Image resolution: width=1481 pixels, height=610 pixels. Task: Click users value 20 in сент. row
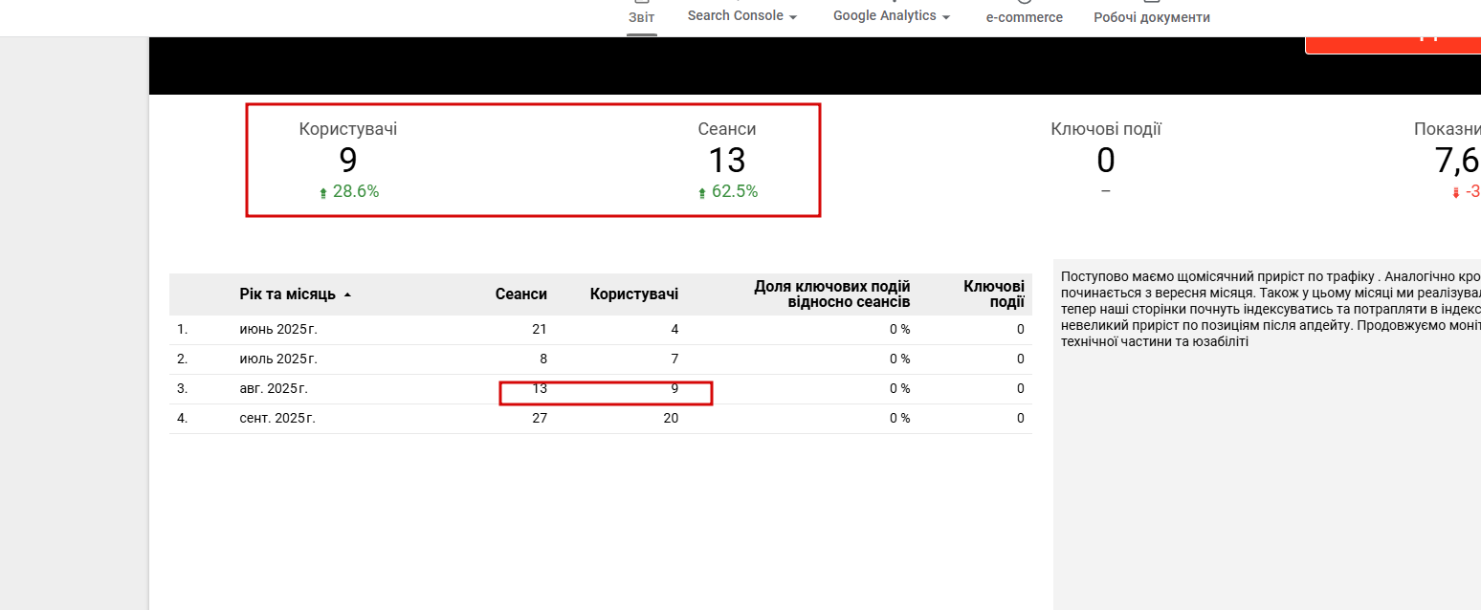[x=670, y=419]
